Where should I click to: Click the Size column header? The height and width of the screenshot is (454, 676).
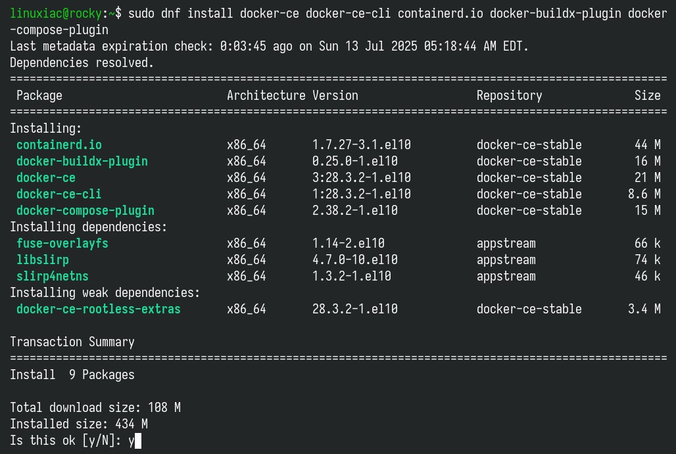648,96
